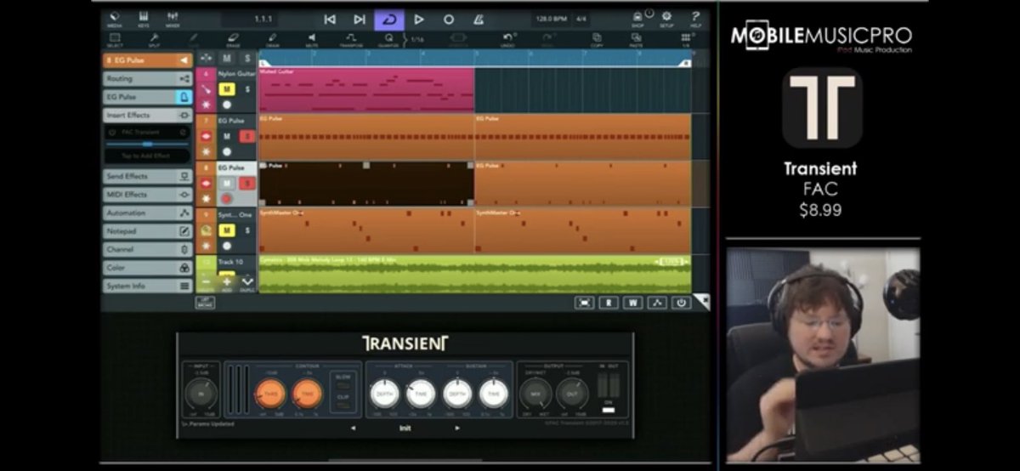Open the Help question mark

coord(696,19)
